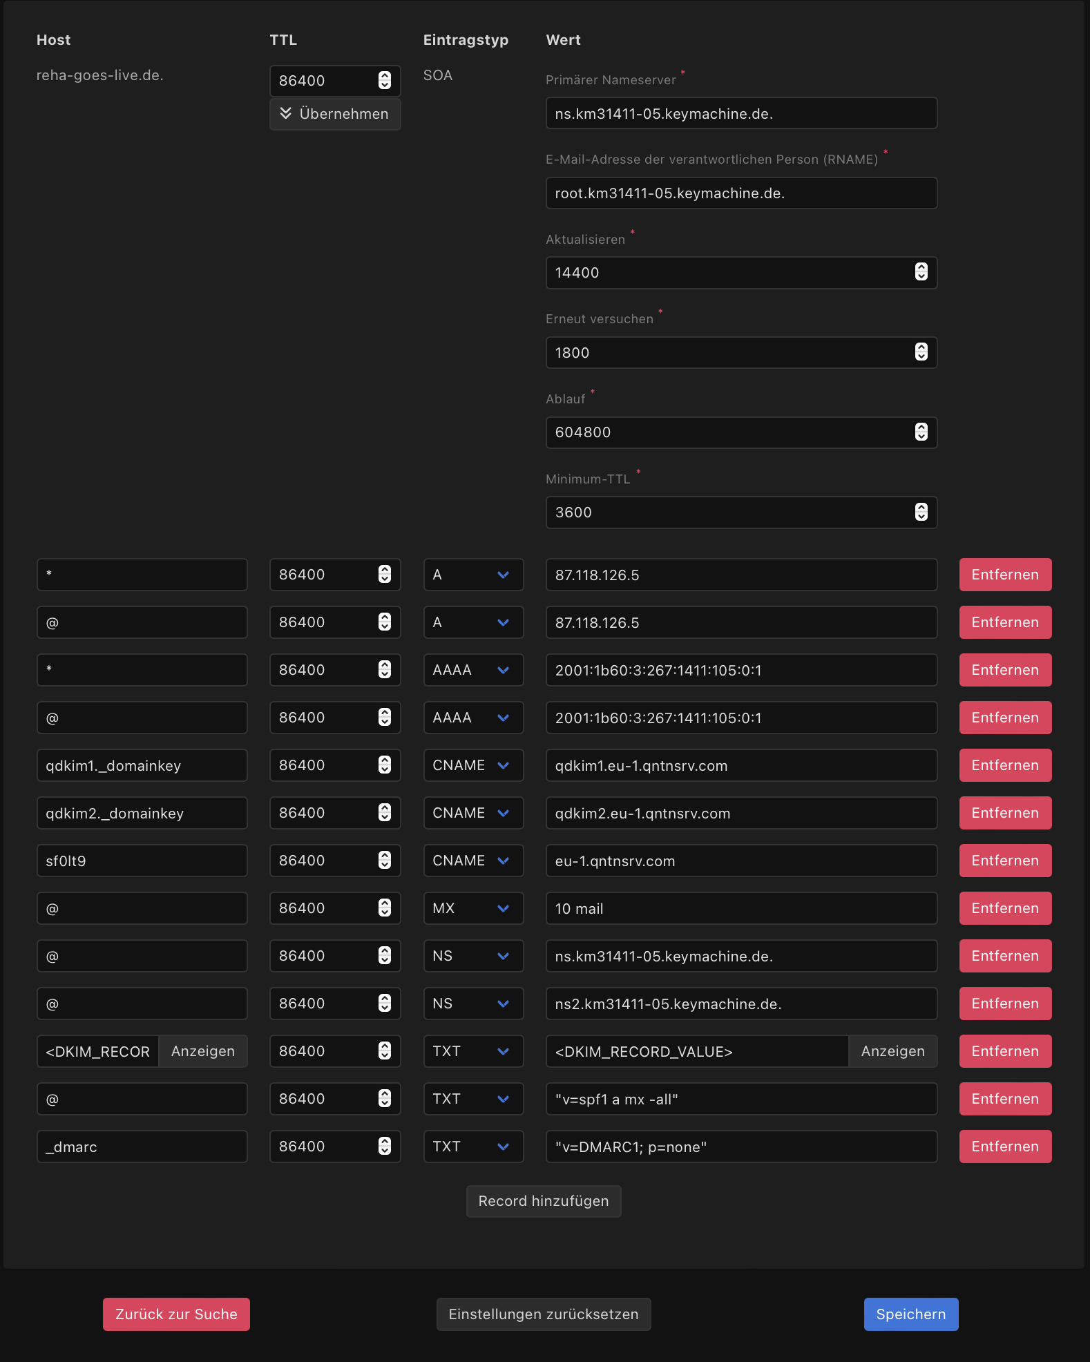Save the DNS settings with Speichern
1090x1362 pixels.
910,1314
